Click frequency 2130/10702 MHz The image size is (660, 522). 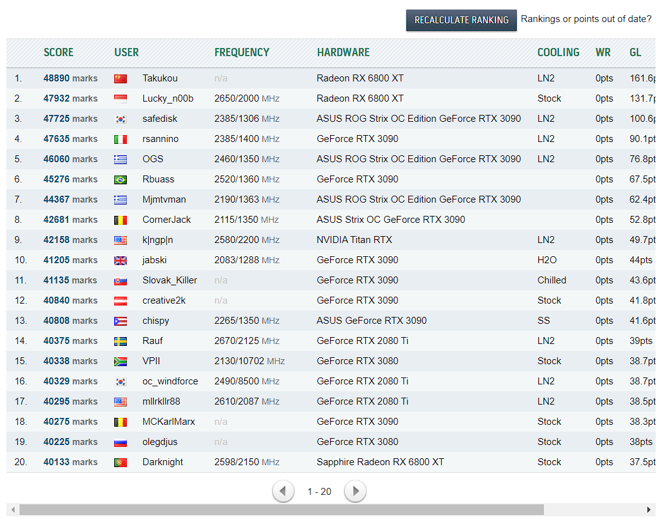click(x=249, y=361)
